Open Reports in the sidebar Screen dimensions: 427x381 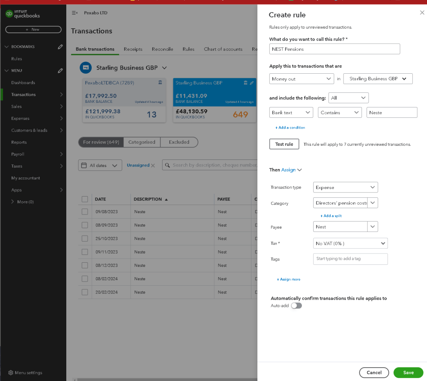[x=19, y=142]
